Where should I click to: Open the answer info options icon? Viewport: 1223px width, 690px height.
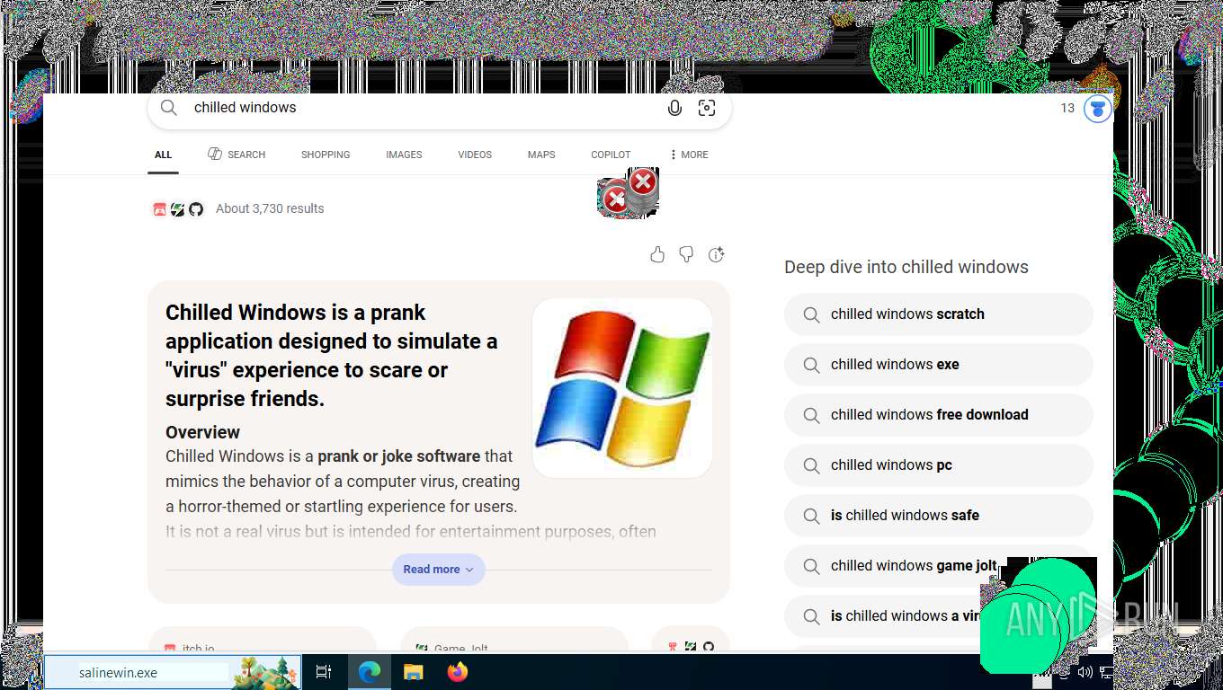click(716, 255)
